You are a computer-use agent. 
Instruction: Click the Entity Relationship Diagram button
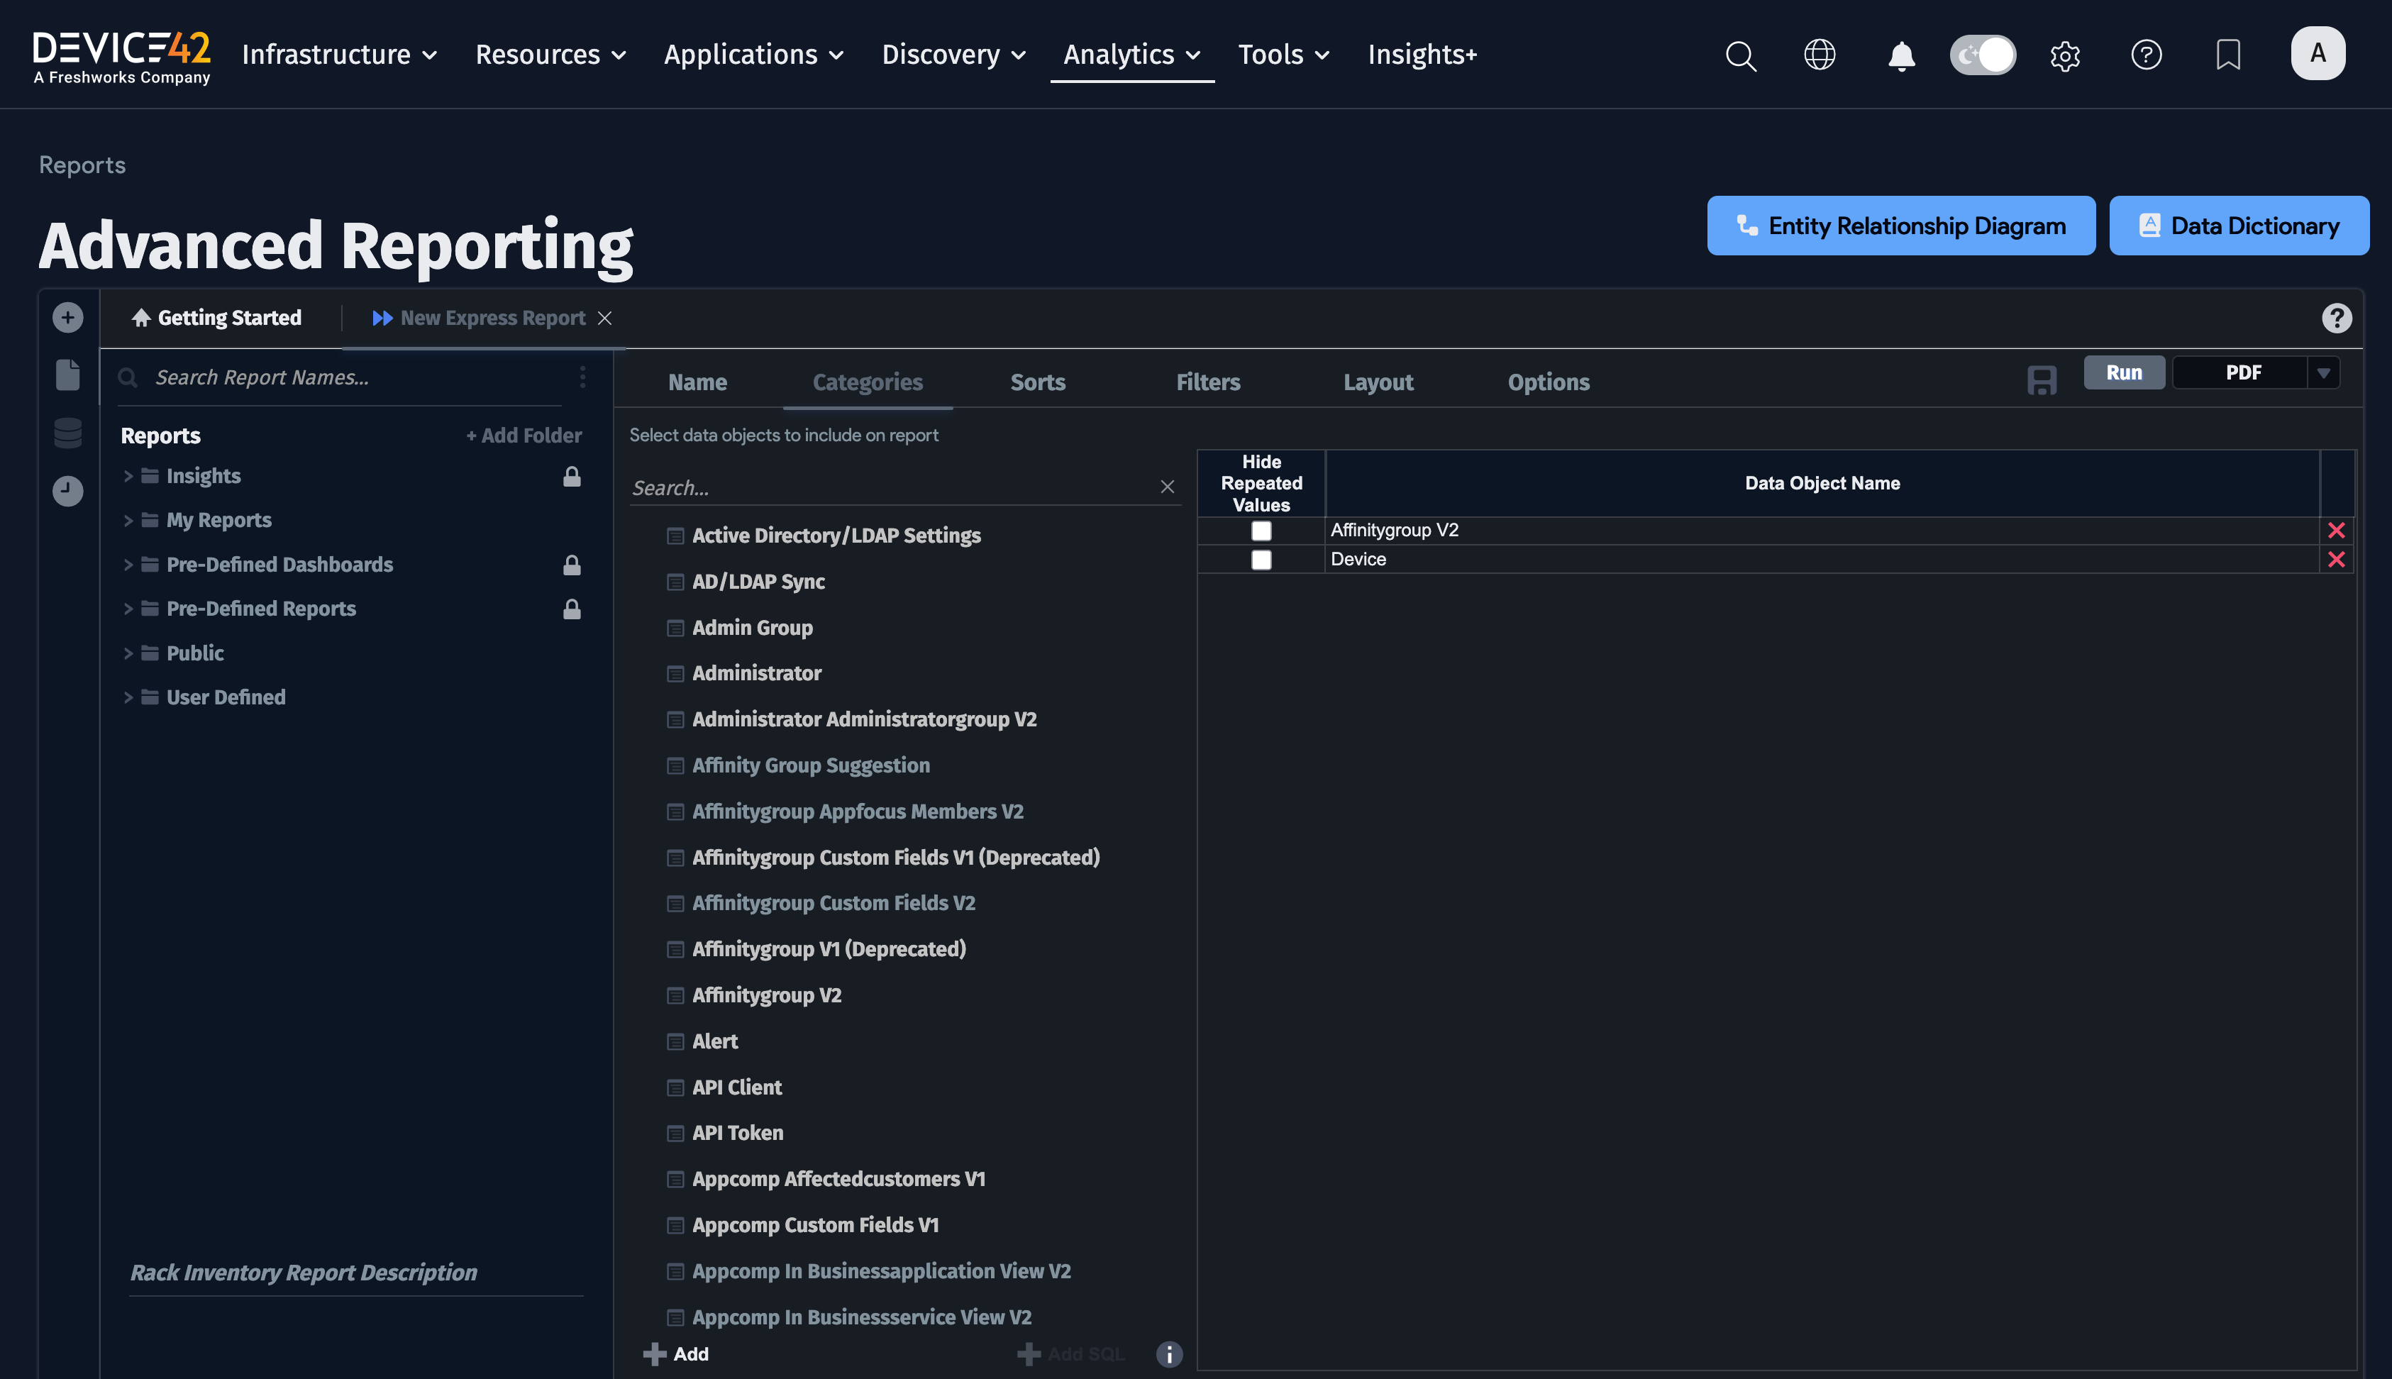pyautogui.click(x=1900, y=226)
